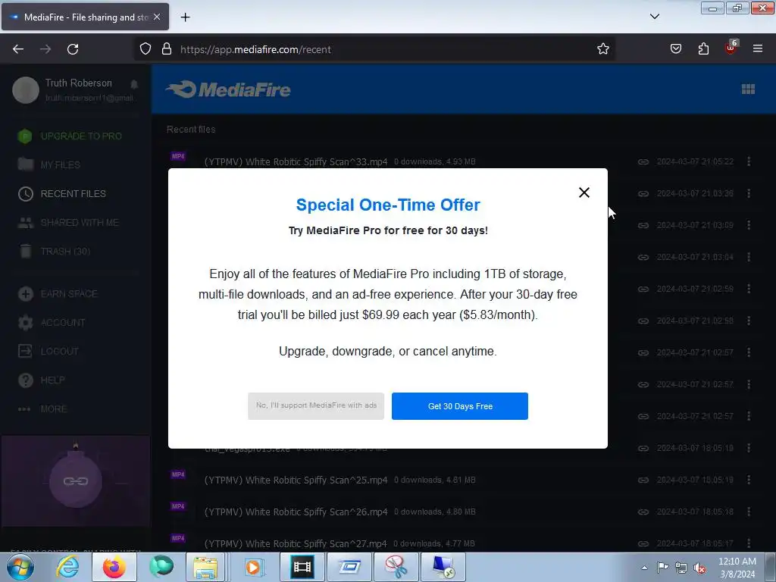Open the clock showing 12:10 AM
Viewport: 776px width, 582px height.
coord(737,568)
